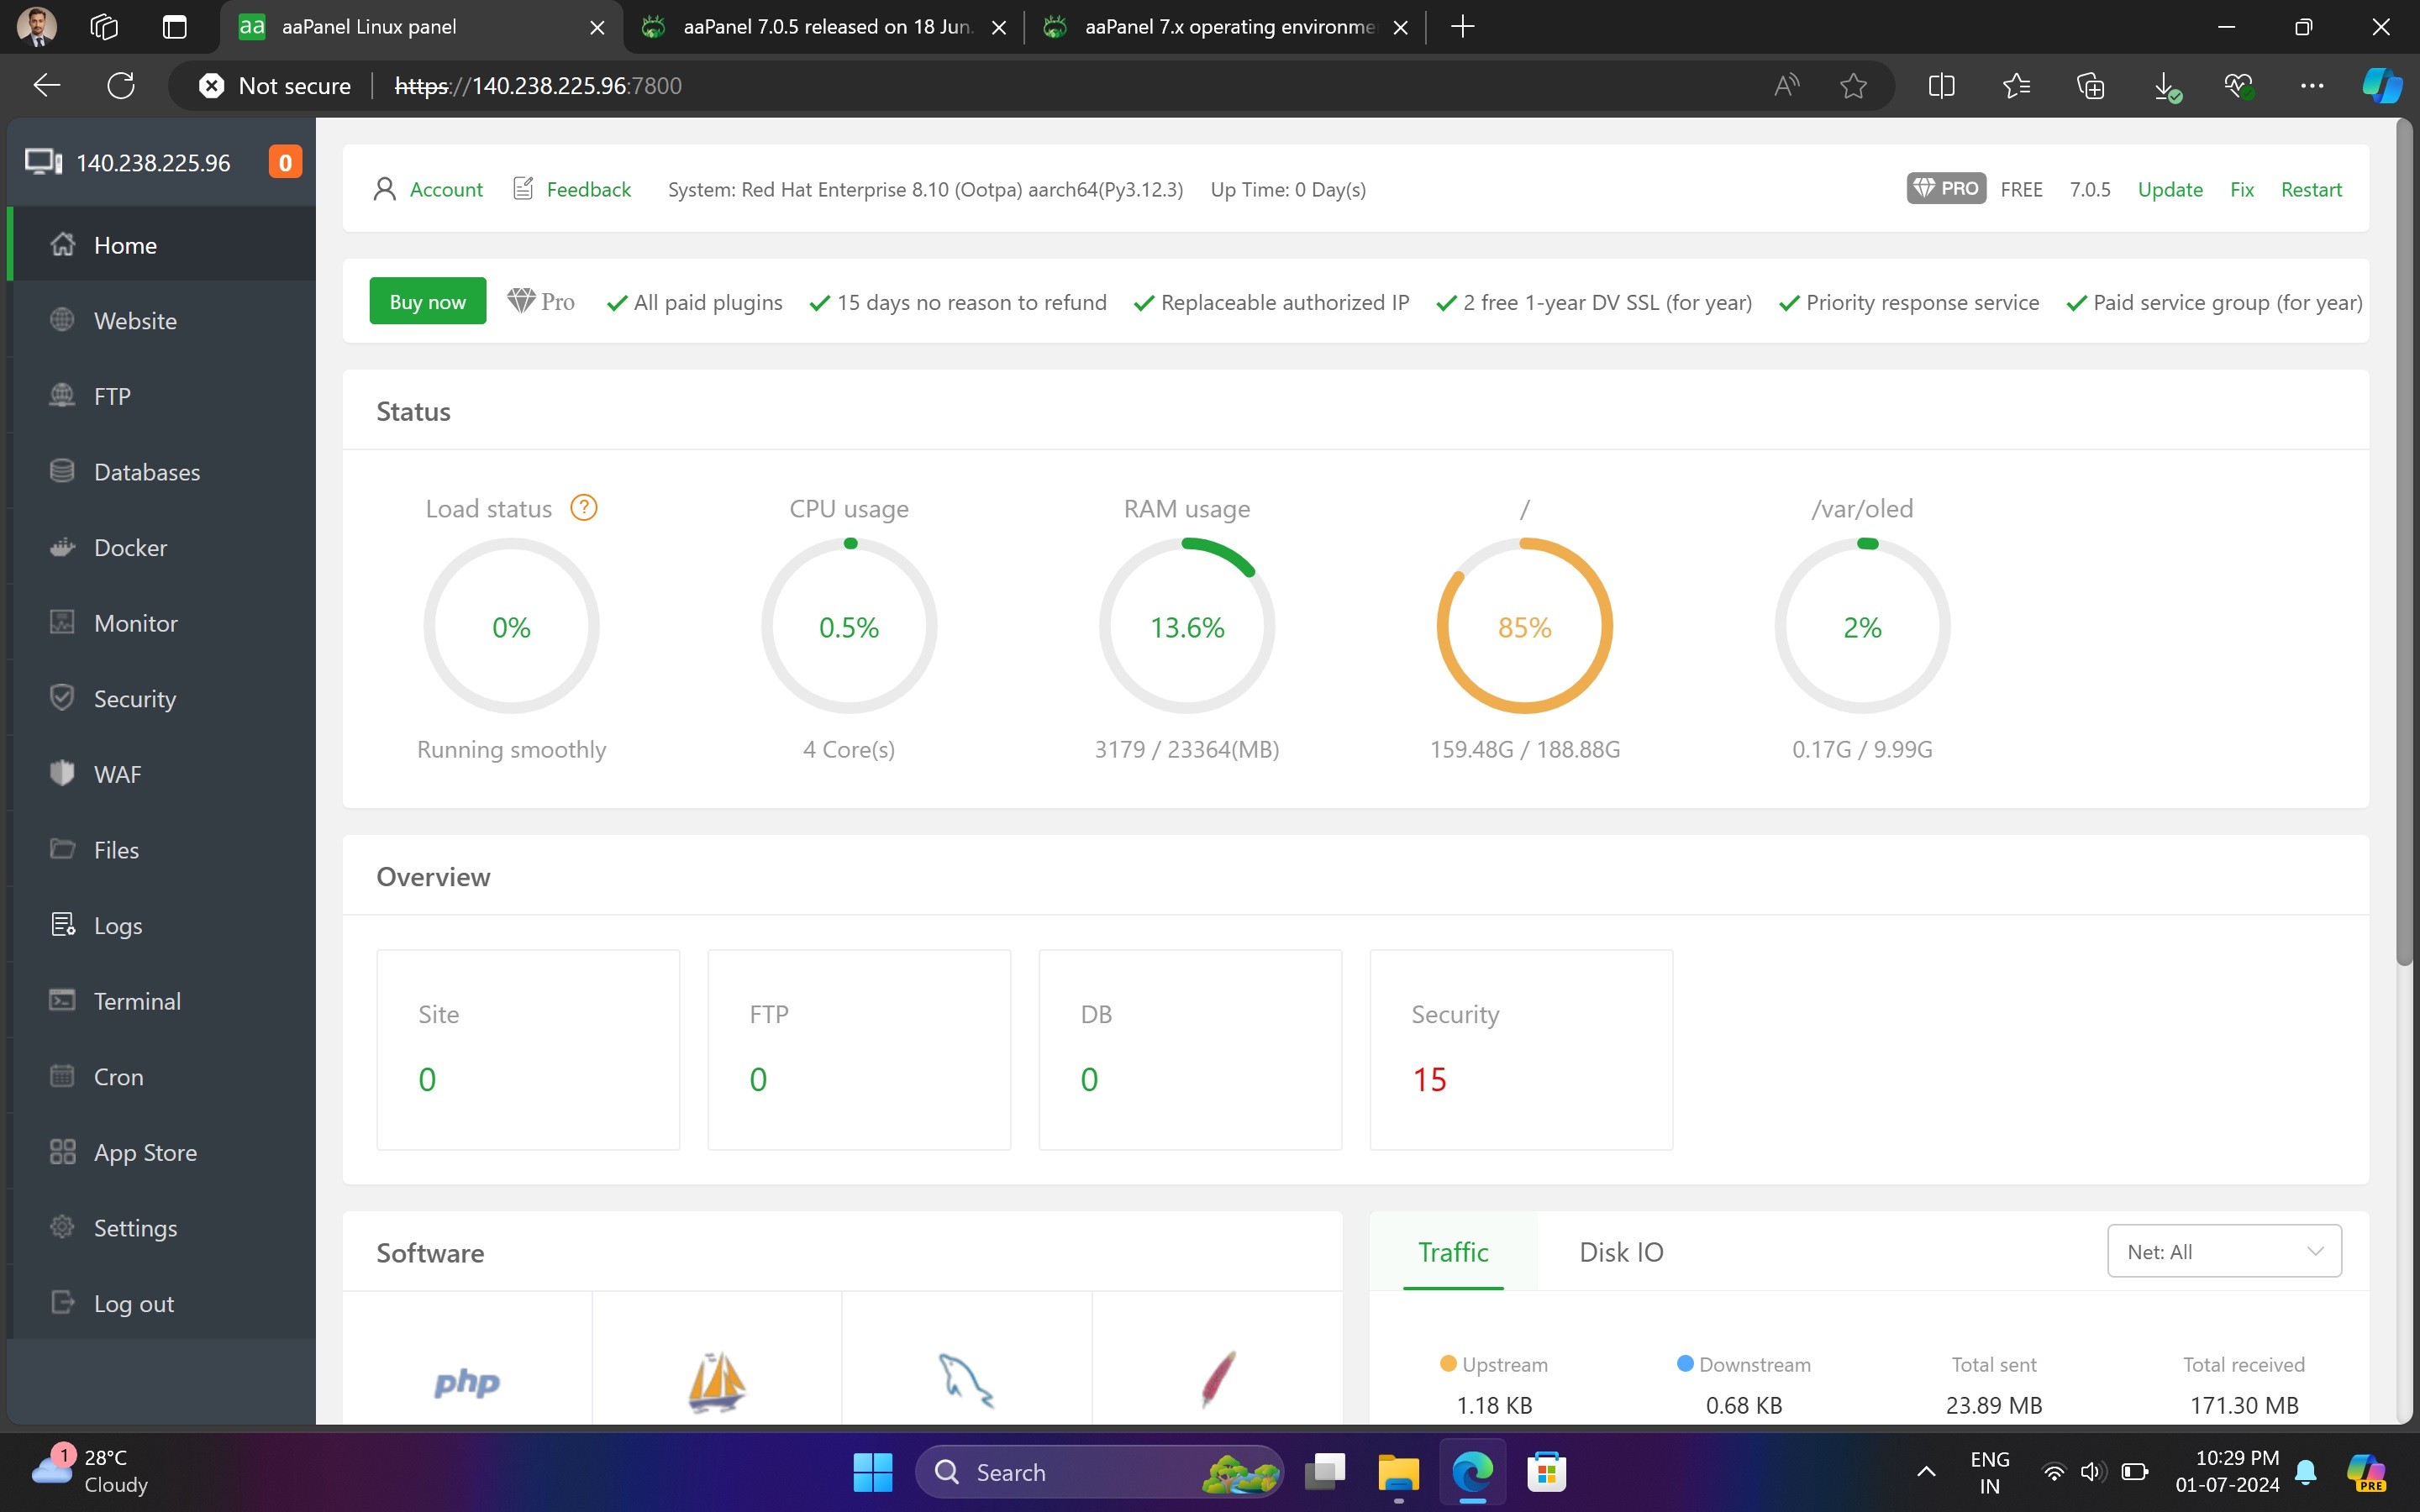This screenshot has height=1512, width=2420.
Task: Click the MySQL dolphin software icon
Action: pos(965,1380)
